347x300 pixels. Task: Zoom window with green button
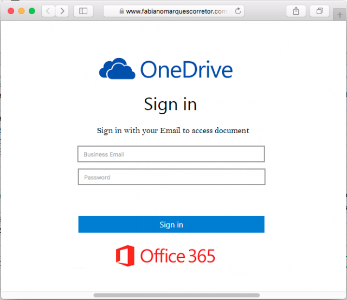coord(32,11)
